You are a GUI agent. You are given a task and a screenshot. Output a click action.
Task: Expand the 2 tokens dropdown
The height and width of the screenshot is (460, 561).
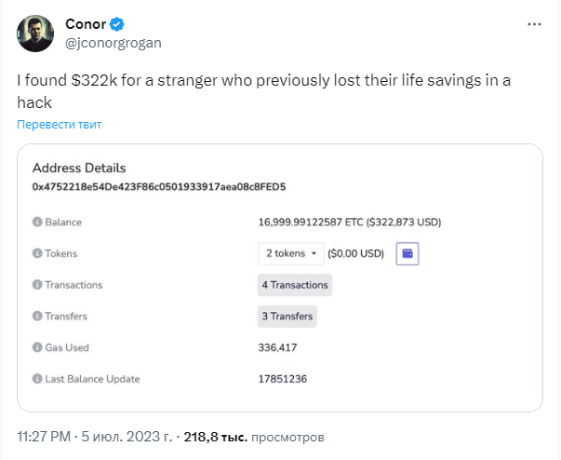tap(291, 253)
